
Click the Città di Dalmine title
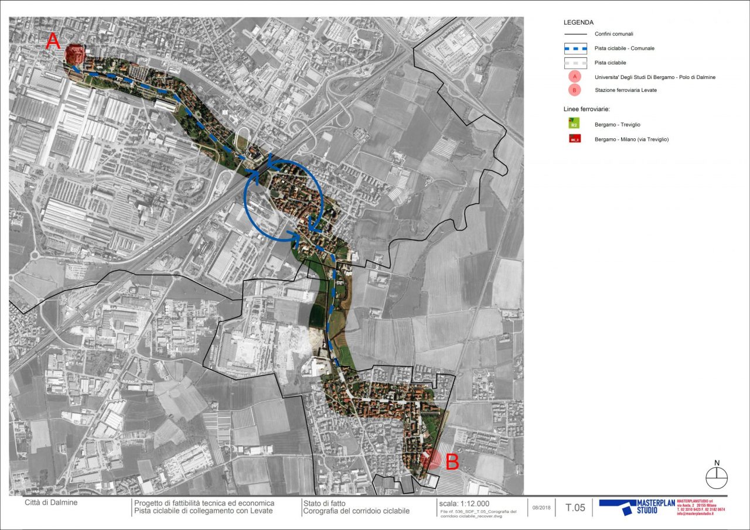pos(51,502)
